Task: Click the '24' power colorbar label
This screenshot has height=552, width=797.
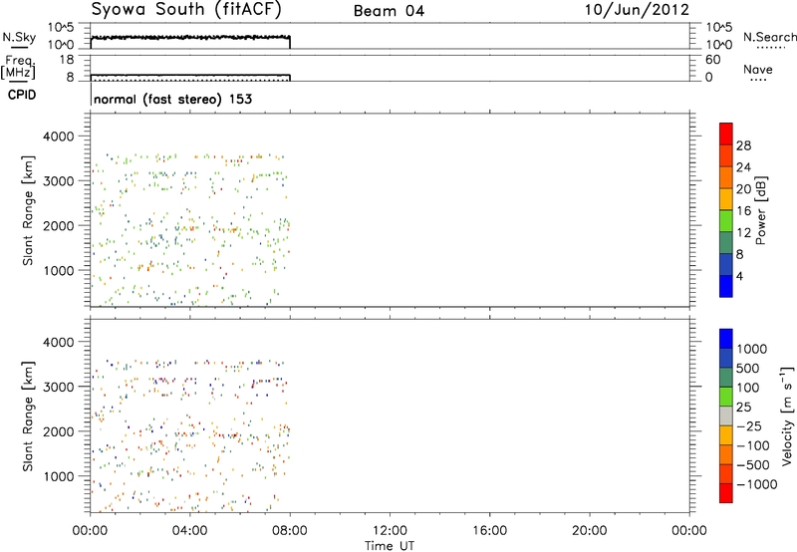Action: (x=743, y=167)
